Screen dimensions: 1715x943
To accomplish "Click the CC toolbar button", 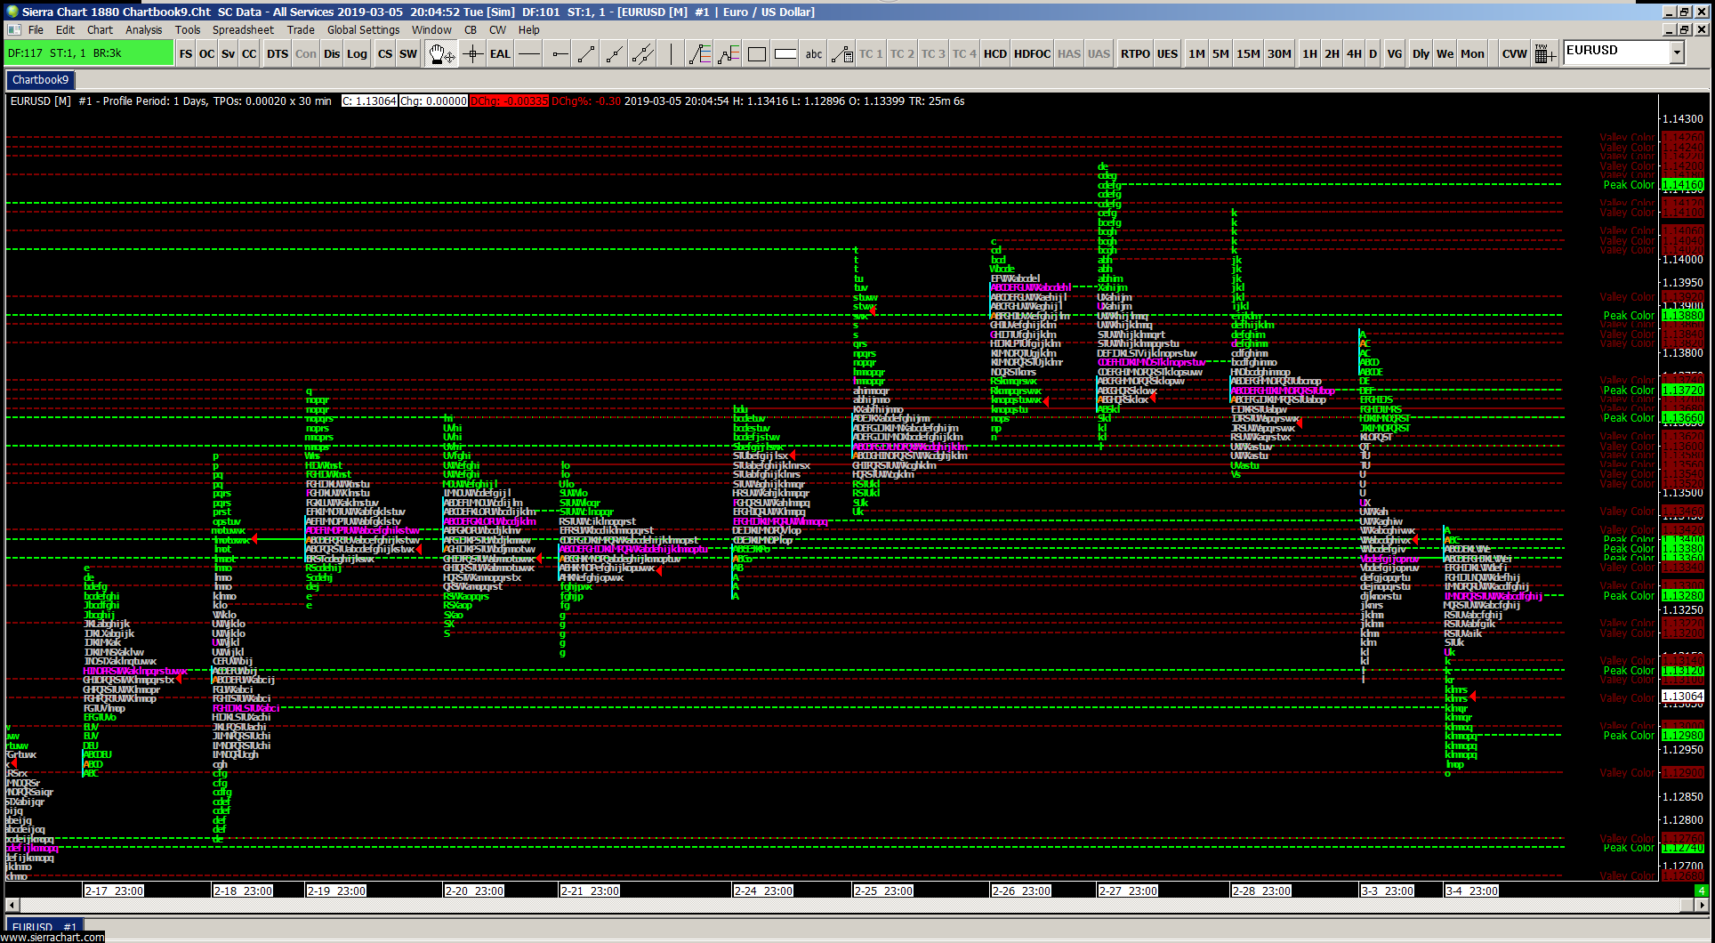I will coord(249,54).
